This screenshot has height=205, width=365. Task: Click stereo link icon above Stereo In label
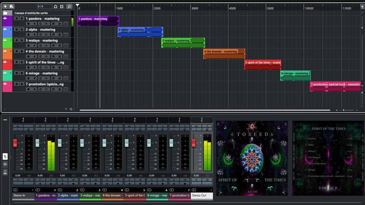point(15,190)
